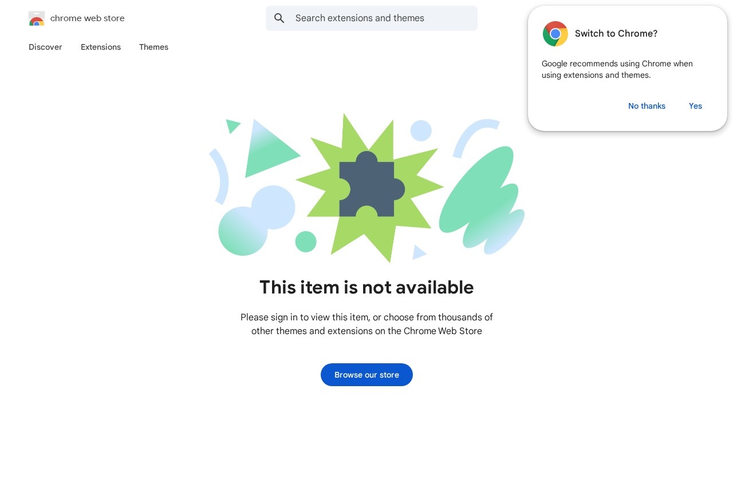This screenshot has width=733, height=488.
Task: Switch to the Themes tab
Action: click(153, 47)
